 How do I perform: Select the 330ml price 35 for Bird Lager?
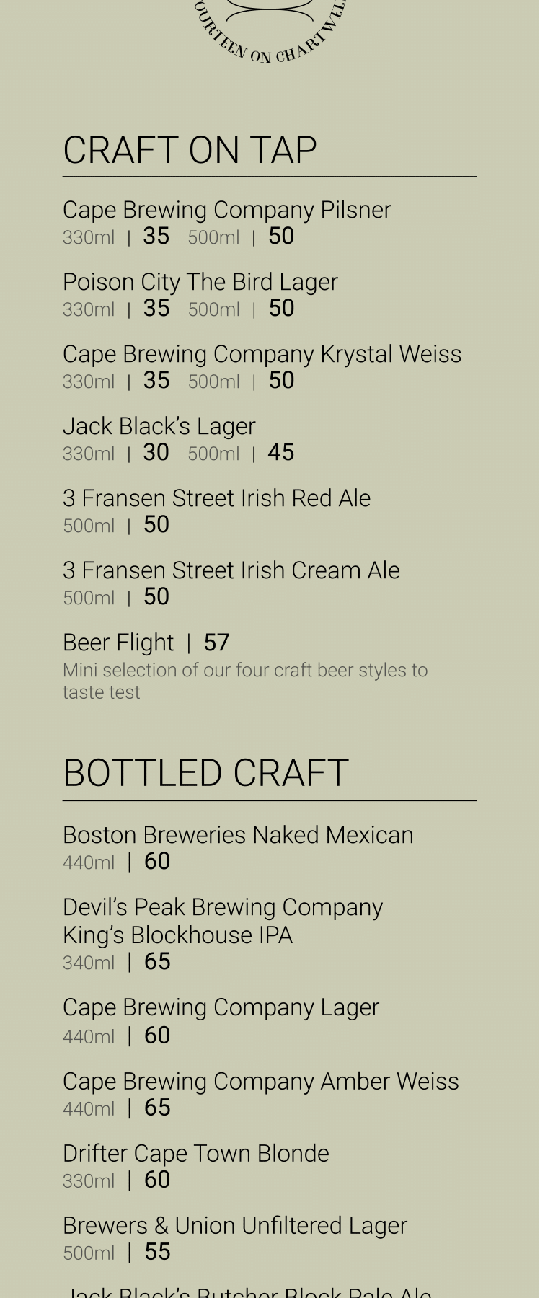click(x=156, y=309)
